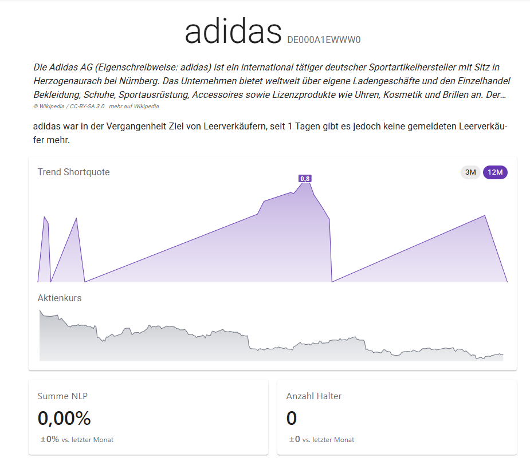Open "mehr auf Wikipedia" link
The image size is (530, 461).
point(135,106)
